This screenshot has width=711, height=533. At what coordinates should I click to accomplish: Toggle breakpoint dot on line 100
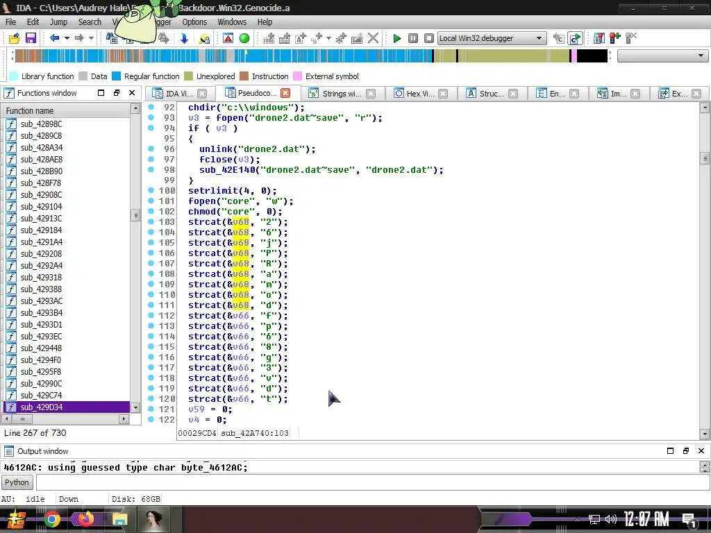click(151, 190)
